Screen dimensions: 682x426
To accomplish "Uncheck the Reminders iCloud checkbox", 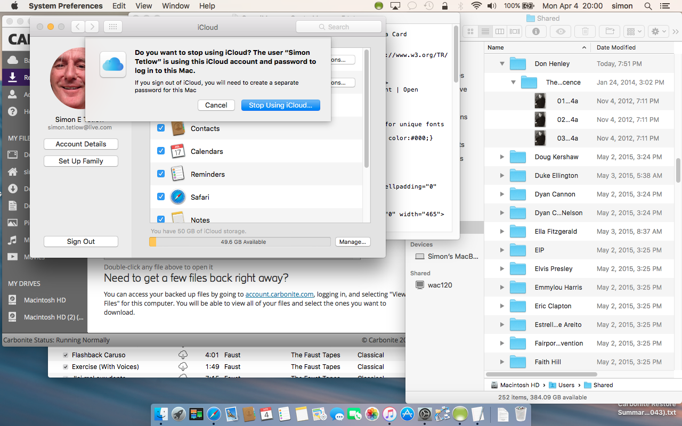I will click(161, 174).
